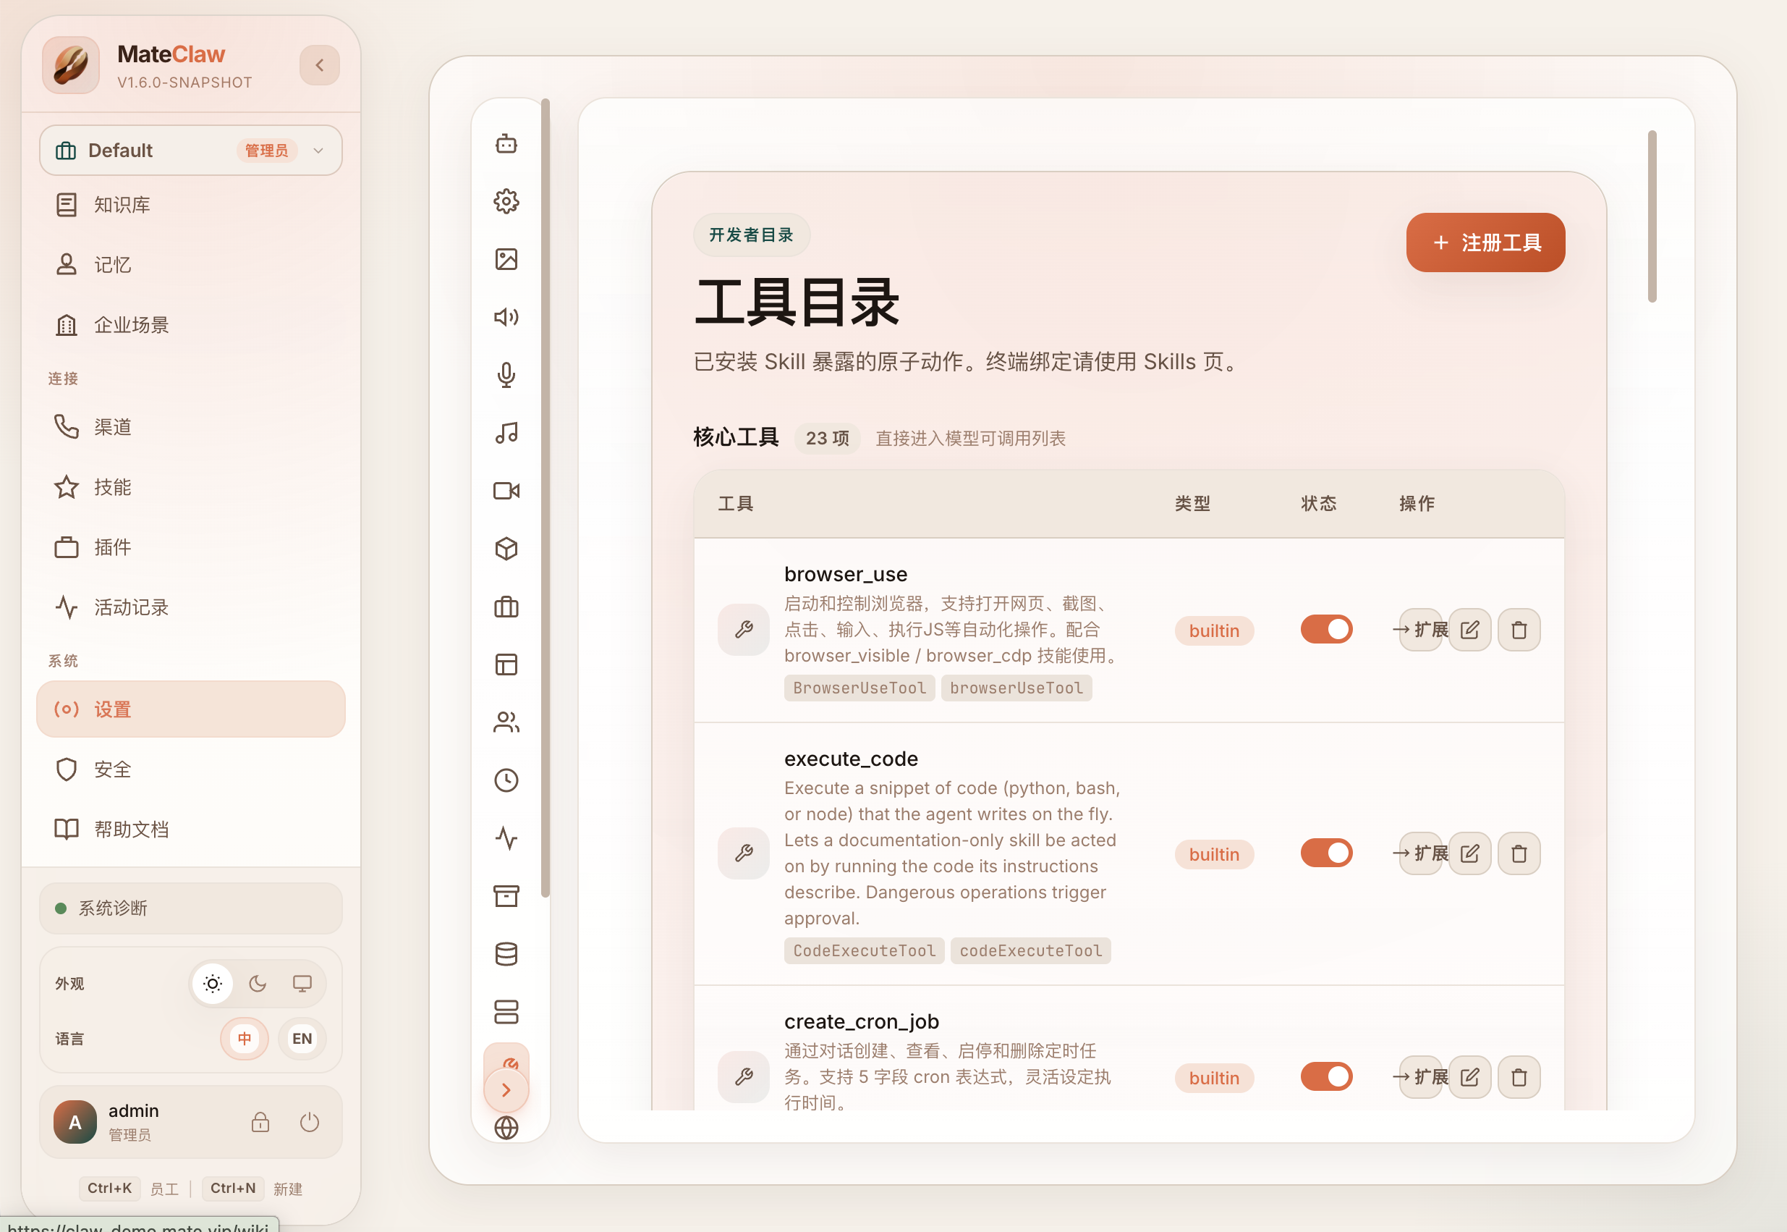Open 活动记录 in sidebar
The width and height of the screenshot is (1787, 1232).
tap(190, 607)
